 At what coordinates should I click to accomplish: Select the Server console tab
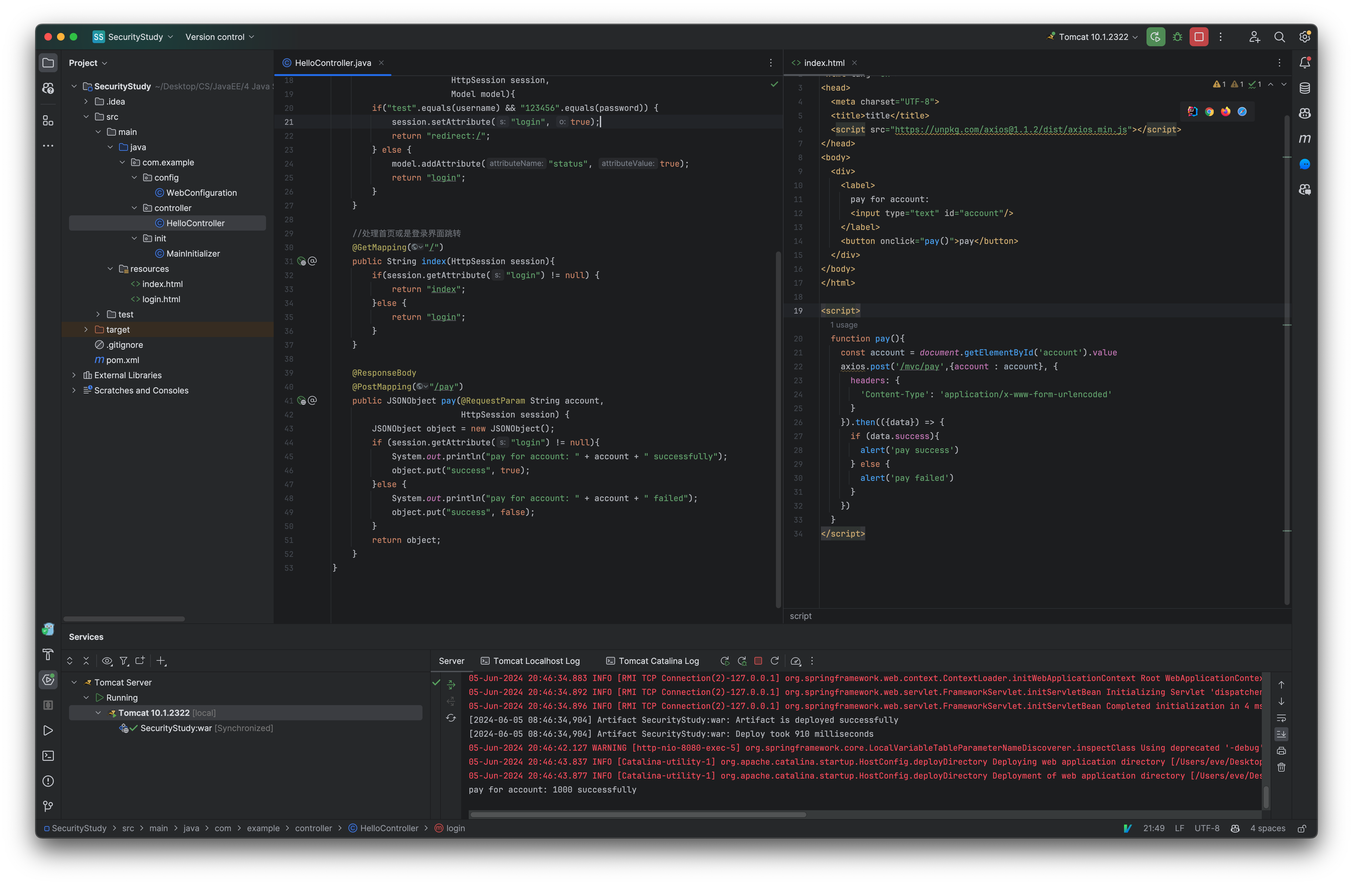click(451, 661)
